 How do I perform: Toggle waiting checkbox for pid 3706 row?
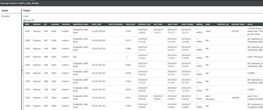pos(197,88)
